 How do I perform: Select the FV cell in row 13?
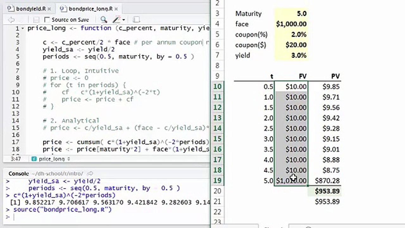point(291,118)
